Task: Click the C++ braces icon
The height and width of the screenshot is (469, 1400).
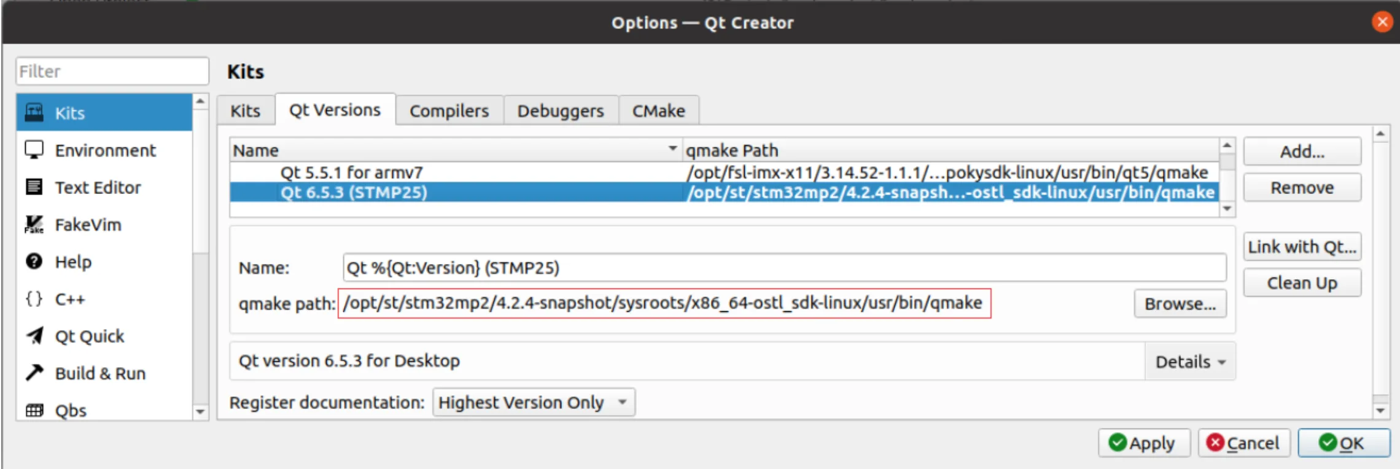Action: pos(34,299)
